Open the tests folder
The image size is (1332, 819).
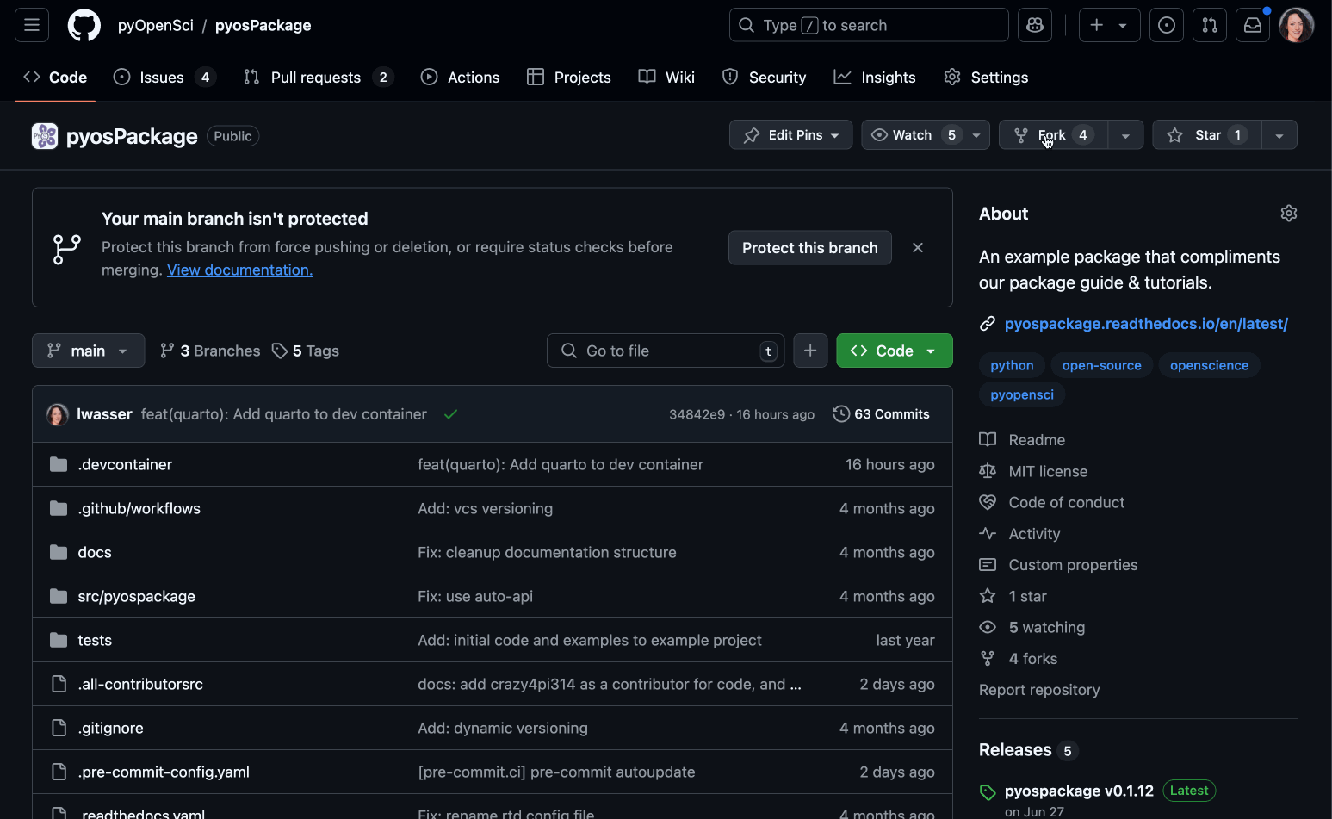pos(95,641)
